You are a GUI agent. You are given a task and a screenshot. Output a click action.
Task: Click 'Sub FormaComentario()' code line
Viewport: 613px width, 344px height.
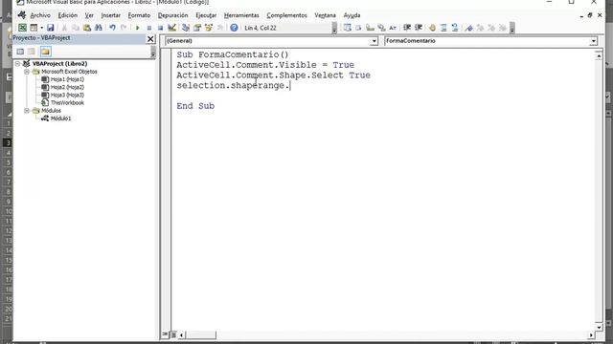[233, 54]
